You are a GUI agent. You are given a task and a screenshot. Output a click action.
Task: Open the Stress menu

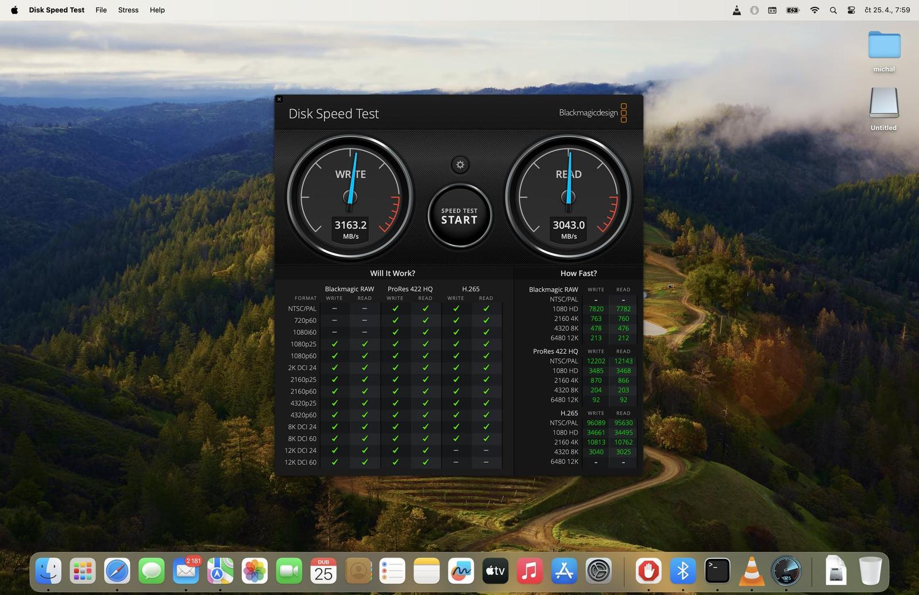coord(128,10)
